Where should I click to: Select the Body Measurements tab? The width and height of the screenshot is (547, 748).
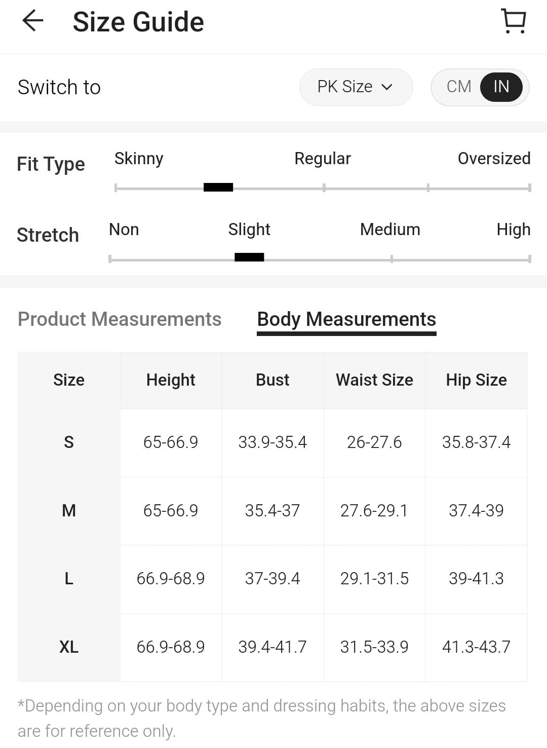point(346,319)
